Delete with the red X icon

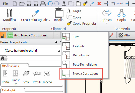(x=99, y=3)
